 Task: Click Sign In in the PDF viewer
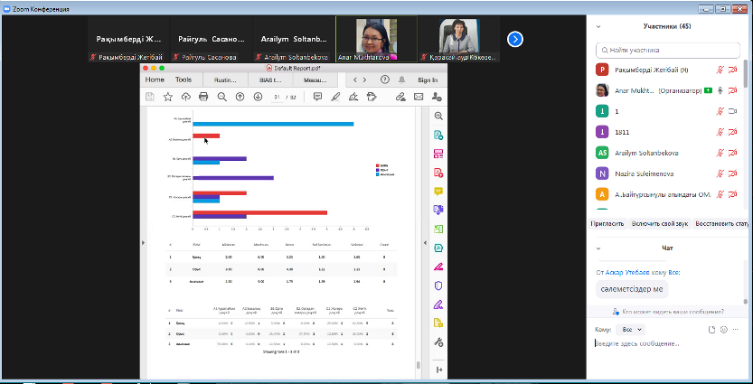(x=427, y=80)
